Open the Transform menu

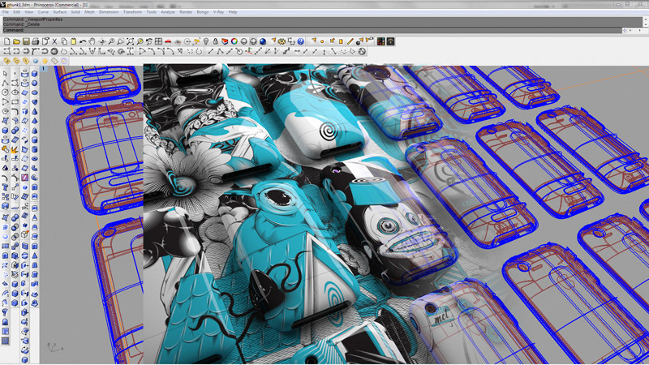tap(132, 12)
